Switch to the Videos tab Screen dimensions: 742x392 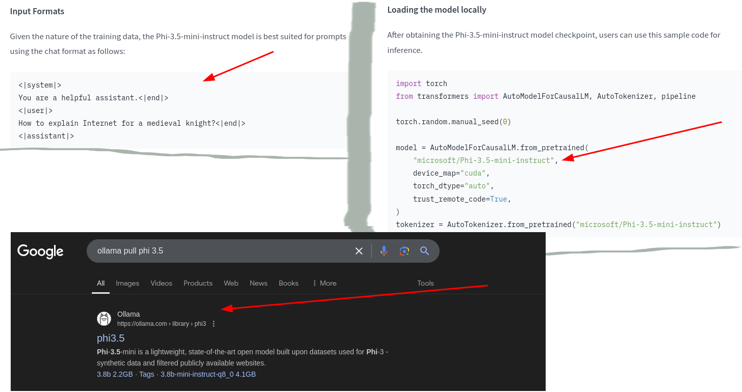point(161,283)
